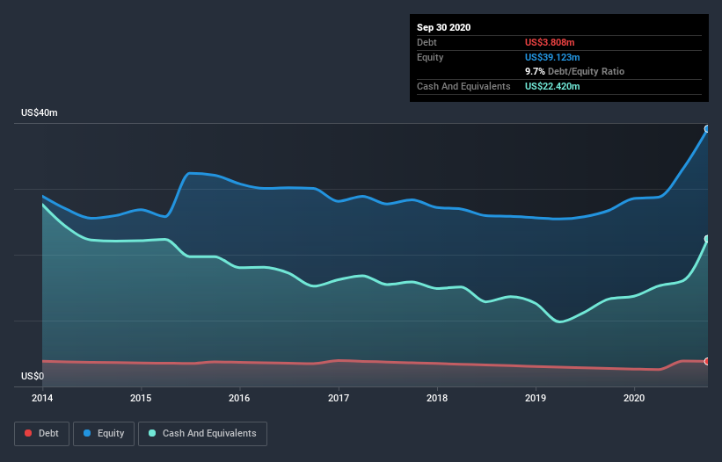This screenshot has height=462, width=722.
Task: Click the teal Cash And Equivalents legend dot
Action: click(152, 433)
